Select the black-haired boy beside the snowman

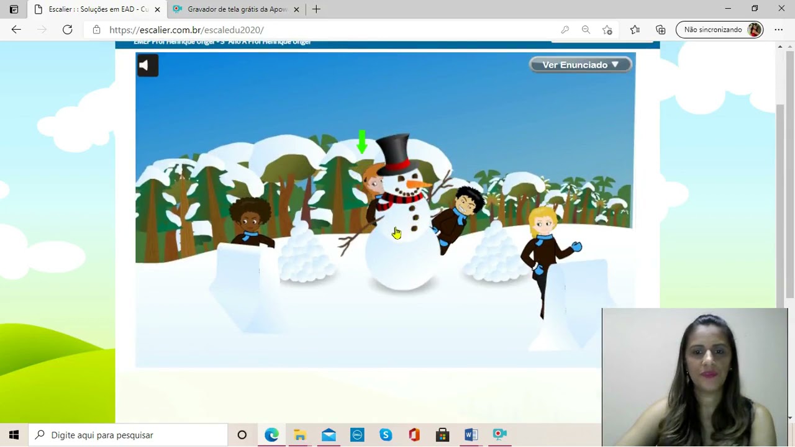458,217
